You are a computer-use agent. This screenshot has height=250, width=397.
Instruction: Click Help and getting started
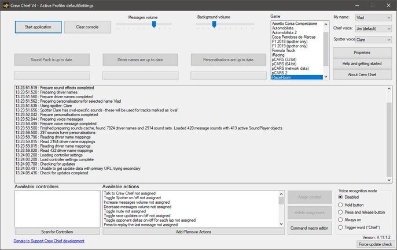(362, 63)
